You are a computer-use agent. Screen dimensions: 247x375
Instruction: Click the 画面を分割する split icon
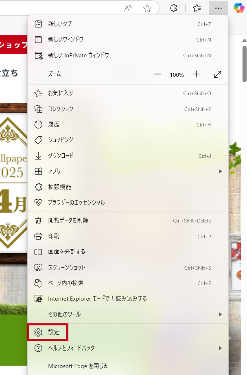coord(38,252)
